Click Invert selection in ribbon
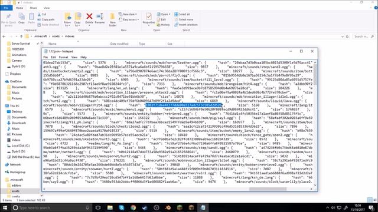Screen dimensions: 378x212 tap(186, 25)
